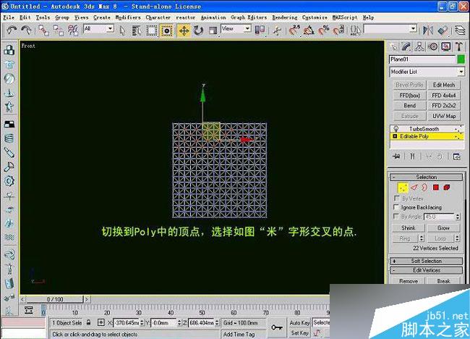Toggle the Selection Lock padlock icon
The image size is (470, 339).
coord(88,323)
